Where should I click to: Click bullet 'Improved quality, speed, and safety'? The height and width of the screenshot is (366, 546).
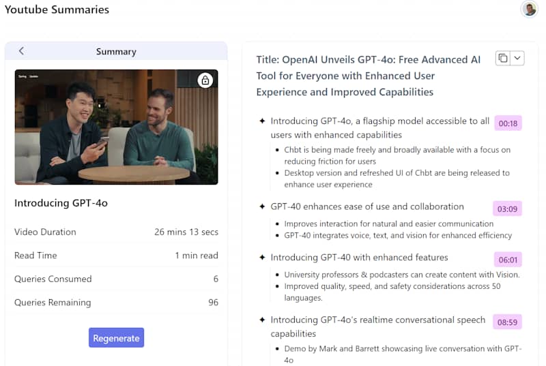click(392, 292)
